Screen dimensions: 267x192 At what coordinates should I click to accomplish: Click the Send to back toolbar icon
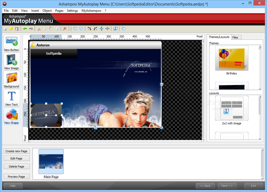click(x=81, y=29)
